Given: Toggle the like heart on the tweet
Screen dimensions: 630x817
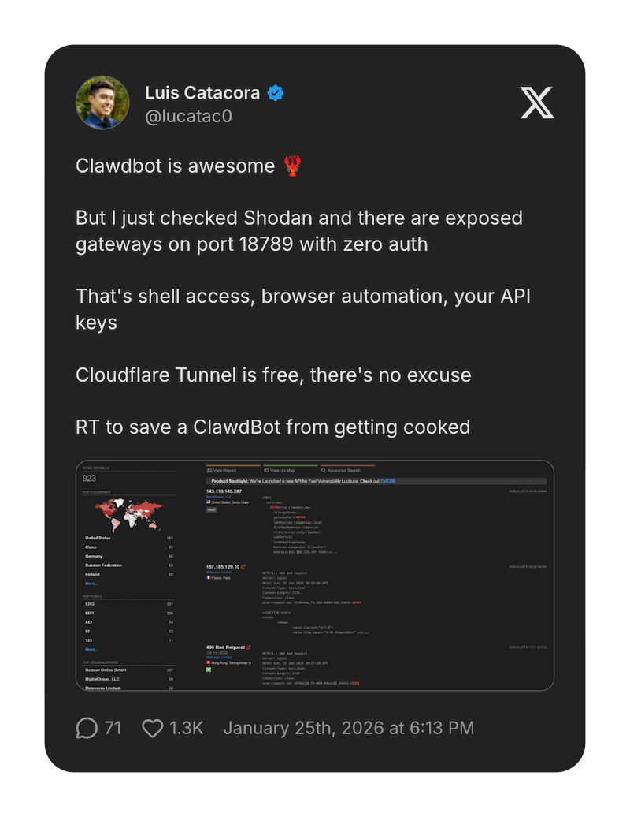Looking at the screenshot, I should (x=153, y=727).
